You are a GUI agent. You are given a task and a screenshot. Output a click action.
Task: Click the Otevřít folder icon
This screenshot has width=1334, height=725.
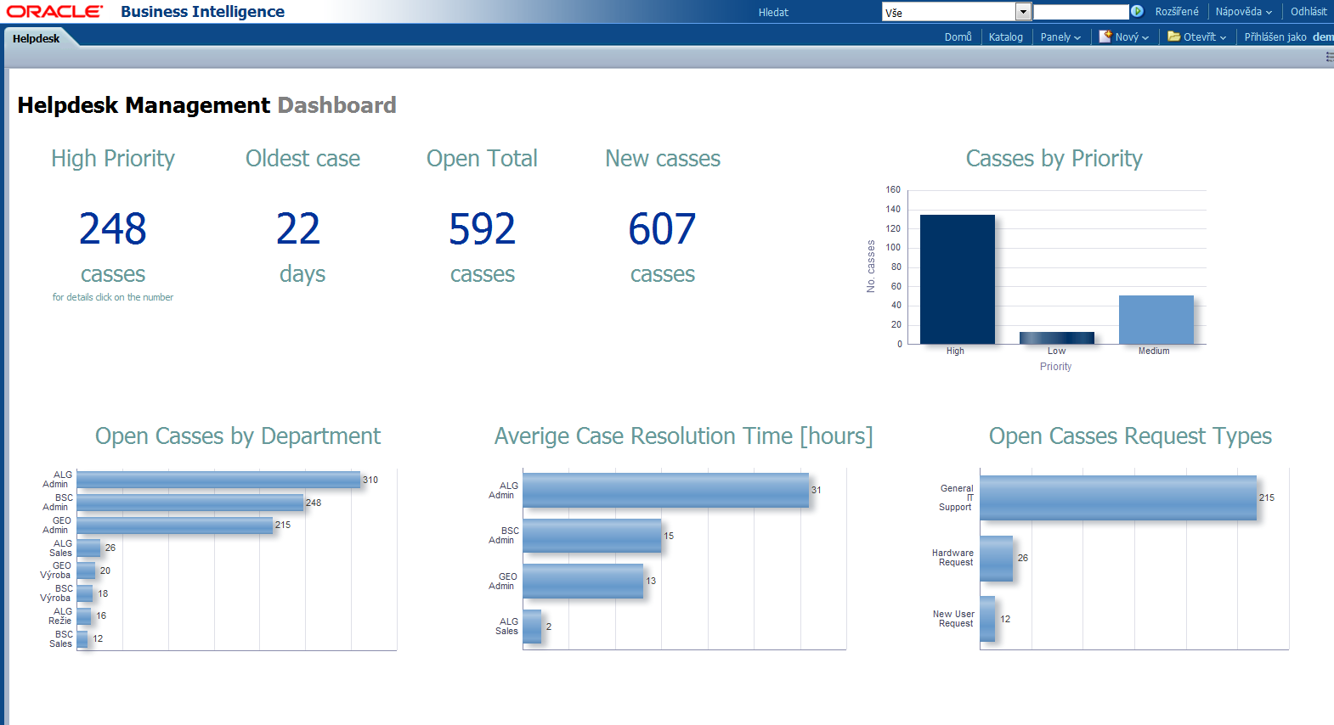point(1173,37)
